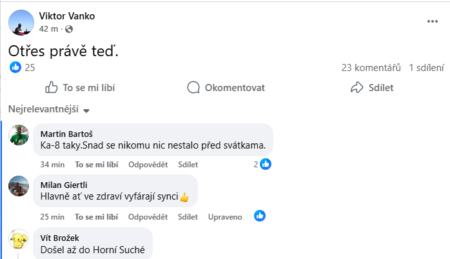Image resolution: width=450 pixels, height=259 pixels.
Task: Click the globe public-audience icon under the post
Action: [x=70, y=29]
